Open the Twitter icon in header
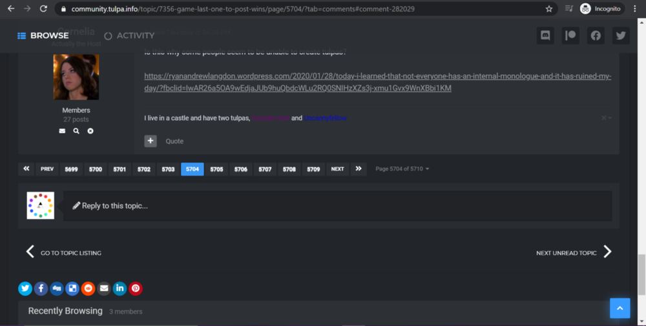Viewport: 646px width, 326px height. pos(621,36)
